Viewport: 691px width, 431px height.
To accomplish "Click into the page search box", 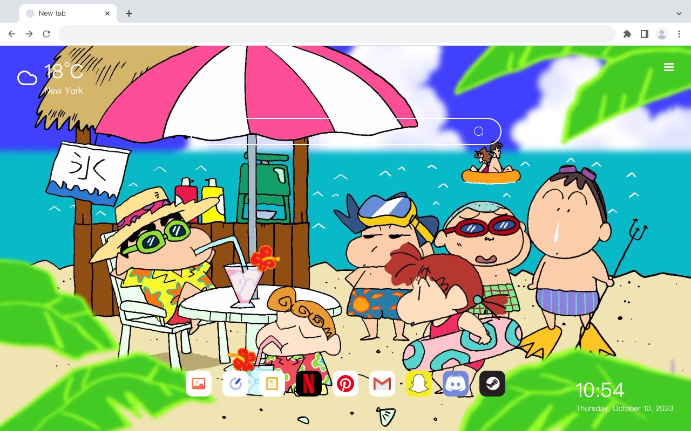I will point(345,131).
